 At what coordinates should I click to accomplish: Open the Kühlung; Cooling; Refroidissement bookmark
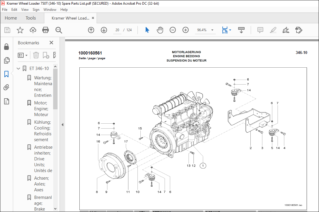(43, 131)
